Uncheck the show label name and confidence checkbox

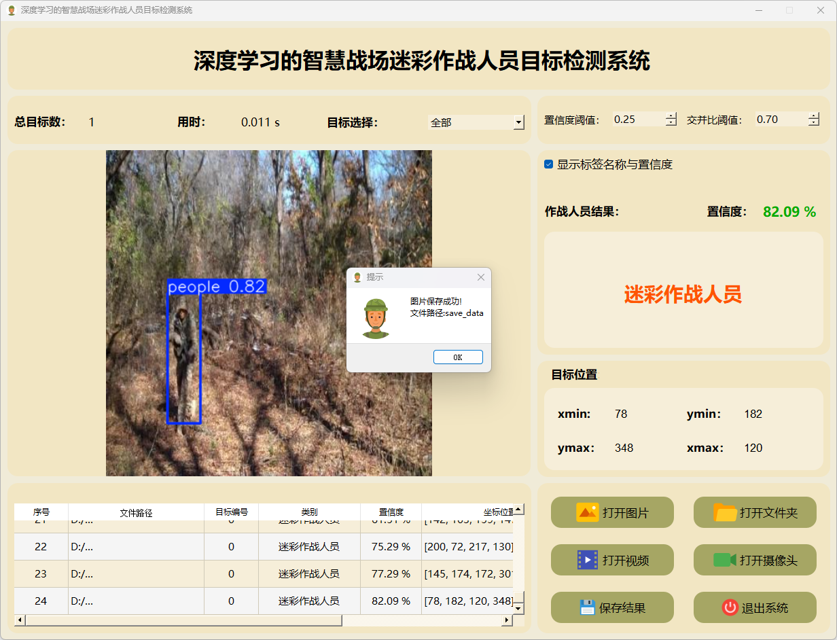pos(549,164)
